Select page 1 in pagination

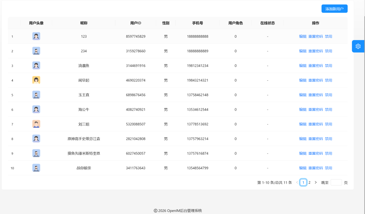(303, 182)
